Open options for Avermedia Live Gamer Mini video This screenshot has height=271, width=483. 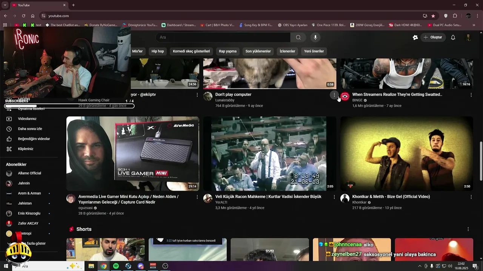[x=197, y=197]
